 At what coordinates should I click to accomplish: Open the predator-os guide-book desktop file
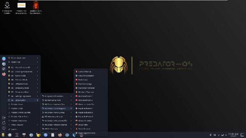point(36,8)
